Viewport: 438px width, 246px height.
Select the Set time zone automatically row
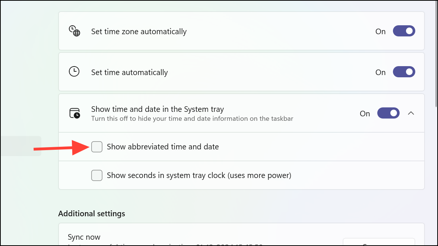click(223, 31)
